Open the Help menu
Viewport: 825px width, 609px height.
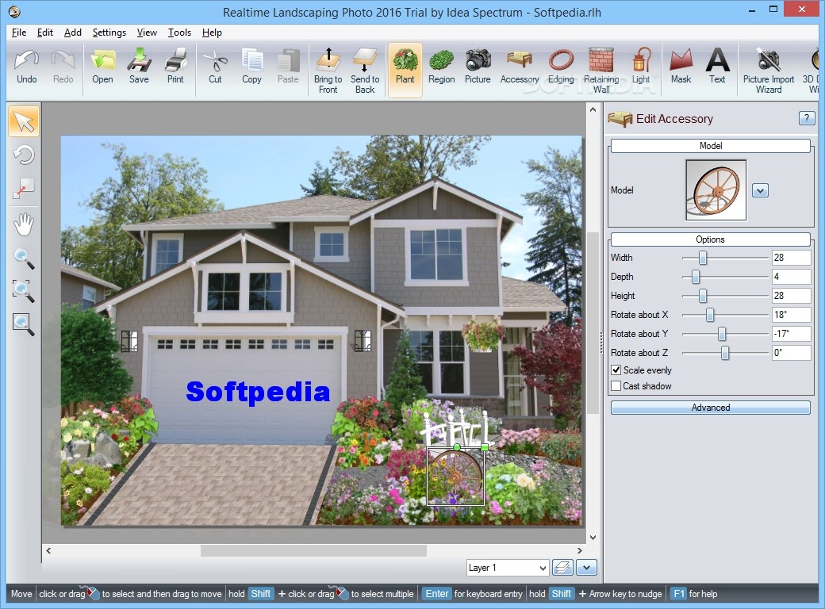[212, 32]
